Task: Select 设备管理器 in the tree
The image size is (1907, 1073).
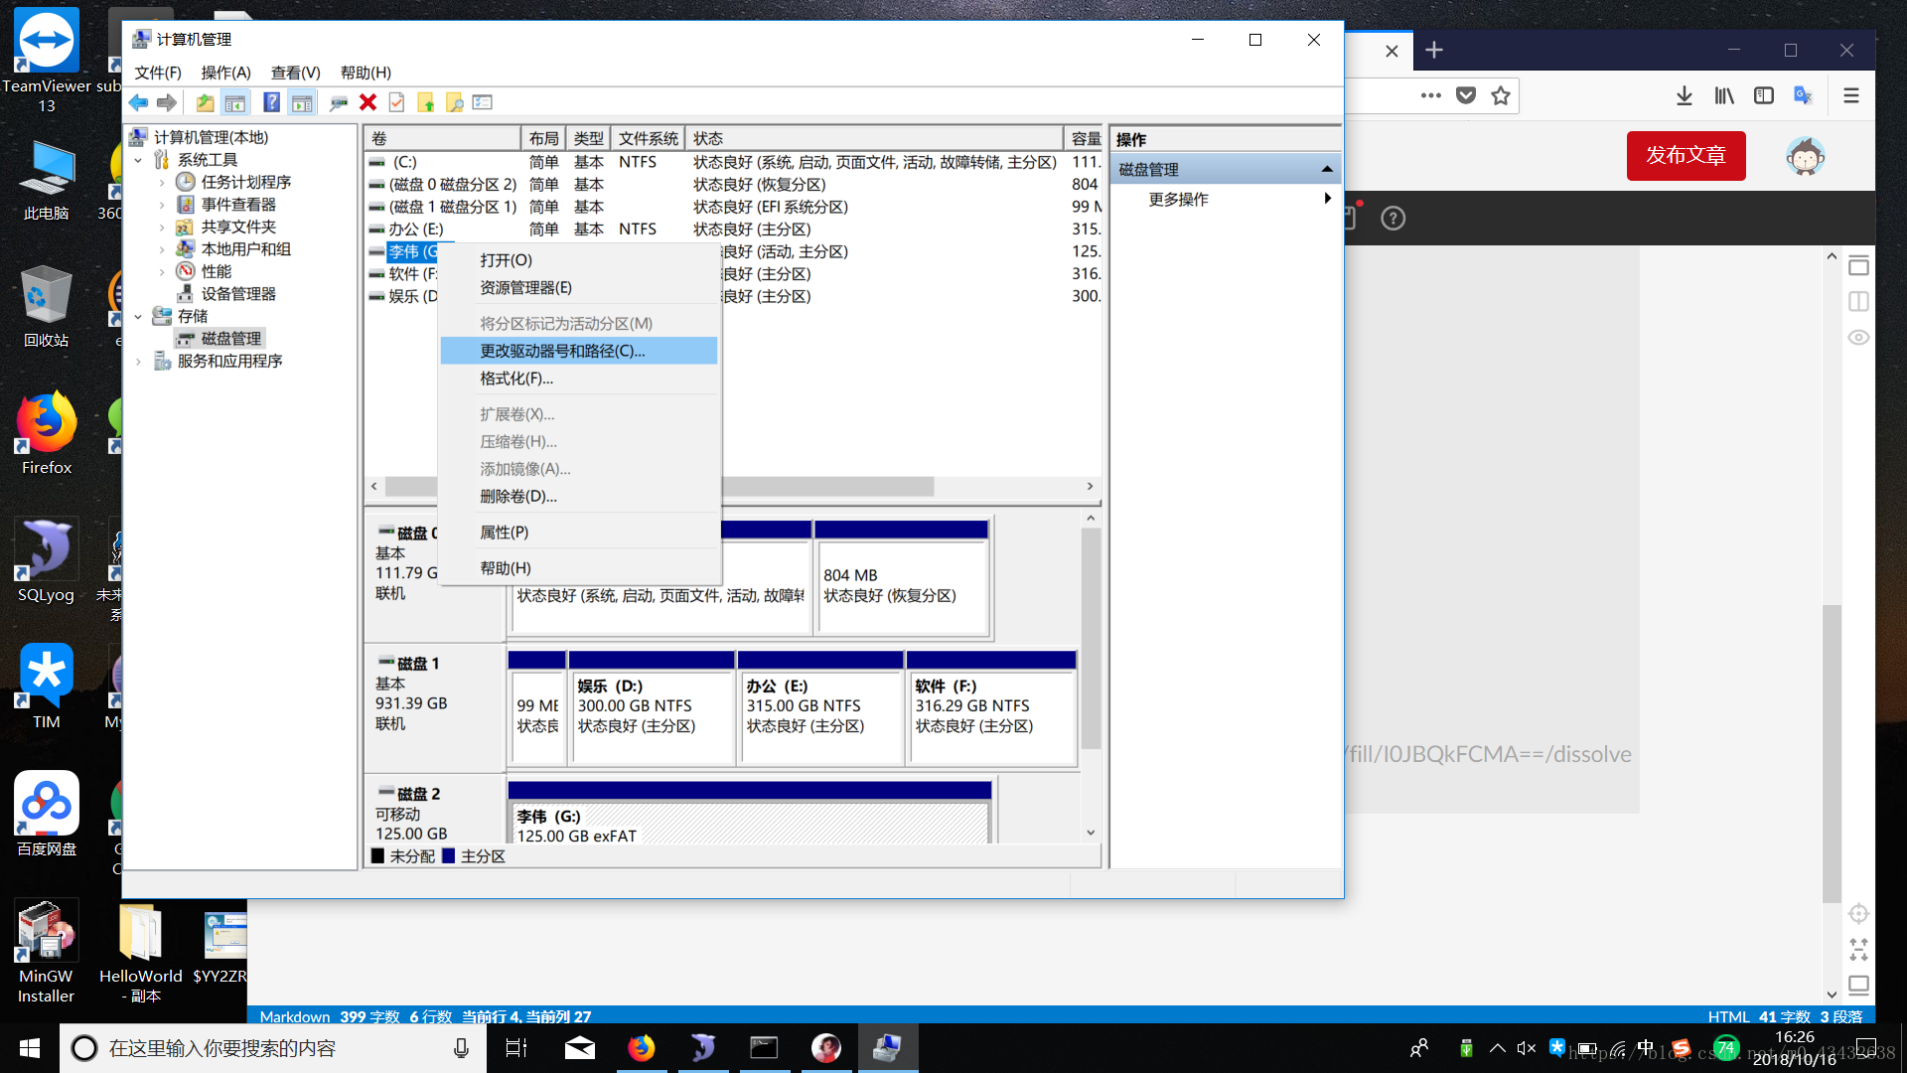Action: [x=238, y=294]
